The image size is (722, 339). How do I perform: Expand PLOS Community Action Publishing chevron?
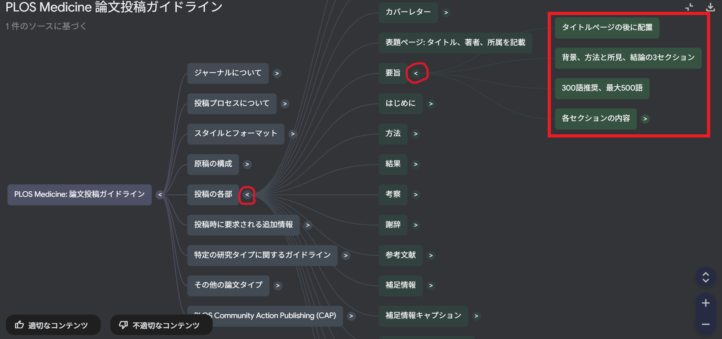[351, 316]
